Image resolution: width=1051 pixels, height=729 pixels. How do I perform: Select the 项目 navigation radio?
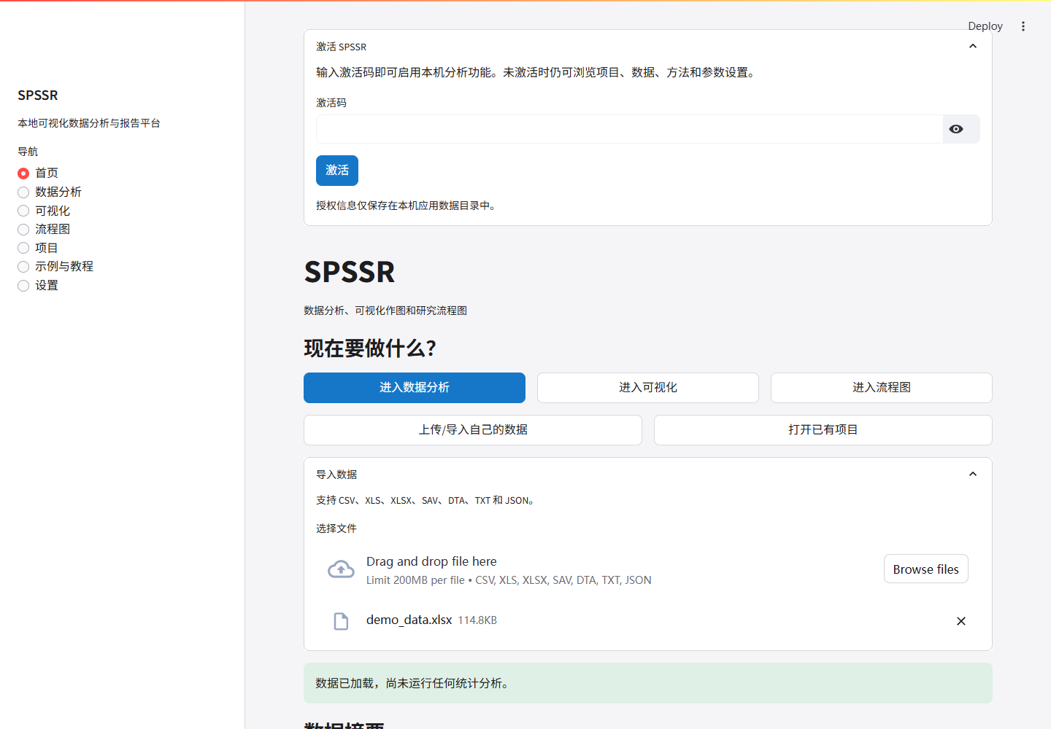tap(23, 248)
